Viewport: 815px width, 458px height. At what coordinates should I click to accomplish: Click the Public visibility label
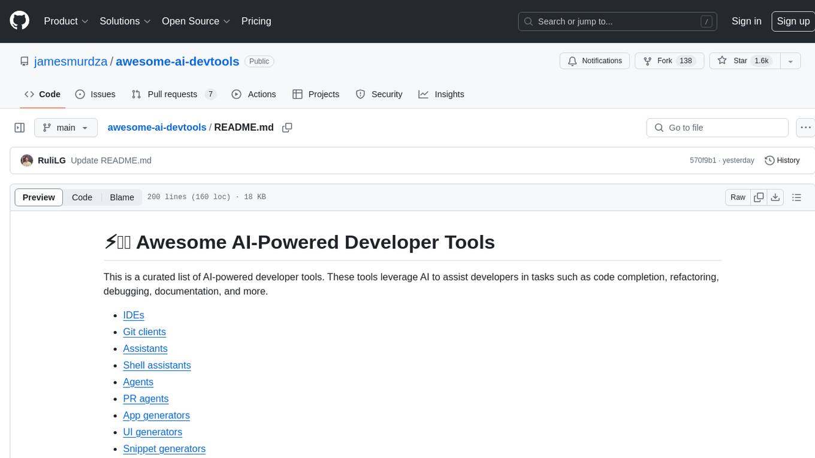click(259, 61)
